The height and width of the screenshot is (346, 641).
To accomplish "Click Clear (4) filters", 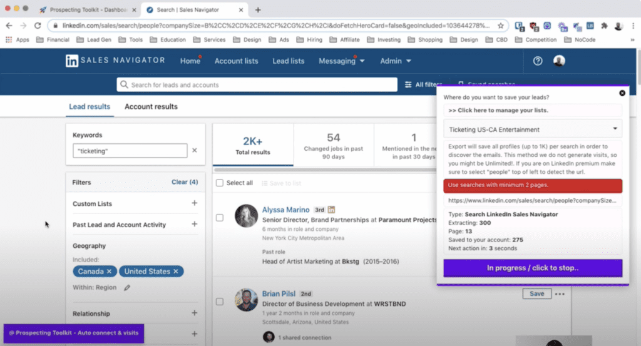I will (185, 182).
